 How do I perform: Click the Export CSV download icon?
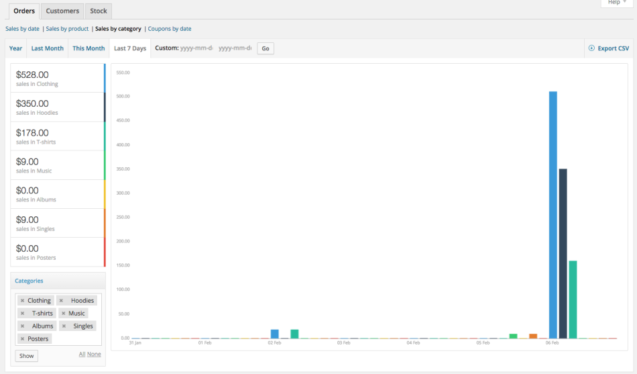click(x=591, y=48)
